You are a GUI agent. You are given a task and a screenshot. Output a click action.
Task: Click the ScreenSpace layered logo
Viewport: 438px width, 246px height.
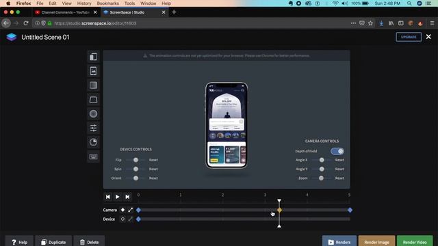point(12,37)
